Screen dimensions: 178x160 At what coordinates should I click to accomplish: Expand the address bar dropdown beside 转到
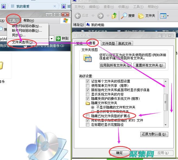pyautogui.click(x=51, y=39)
